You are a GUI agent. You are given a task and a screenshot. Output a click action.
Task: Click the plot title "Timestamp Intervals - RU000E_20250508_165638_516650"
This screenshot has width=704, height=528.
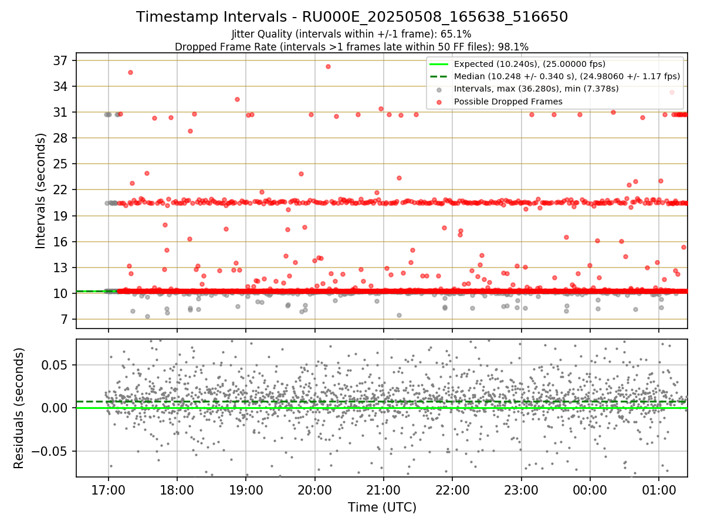pos(352,17)
